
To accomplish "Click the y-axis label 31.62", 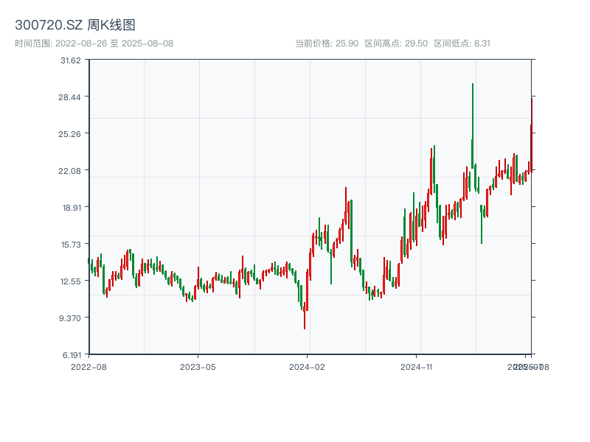I will [71, 60].
